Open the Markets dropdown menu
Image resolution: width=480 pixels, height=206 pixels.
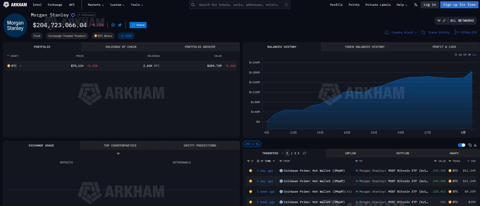(96, 5)
